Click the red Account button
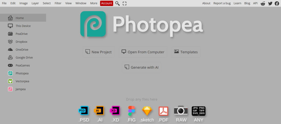Viewport: 281px width, 124px height. 107,3
